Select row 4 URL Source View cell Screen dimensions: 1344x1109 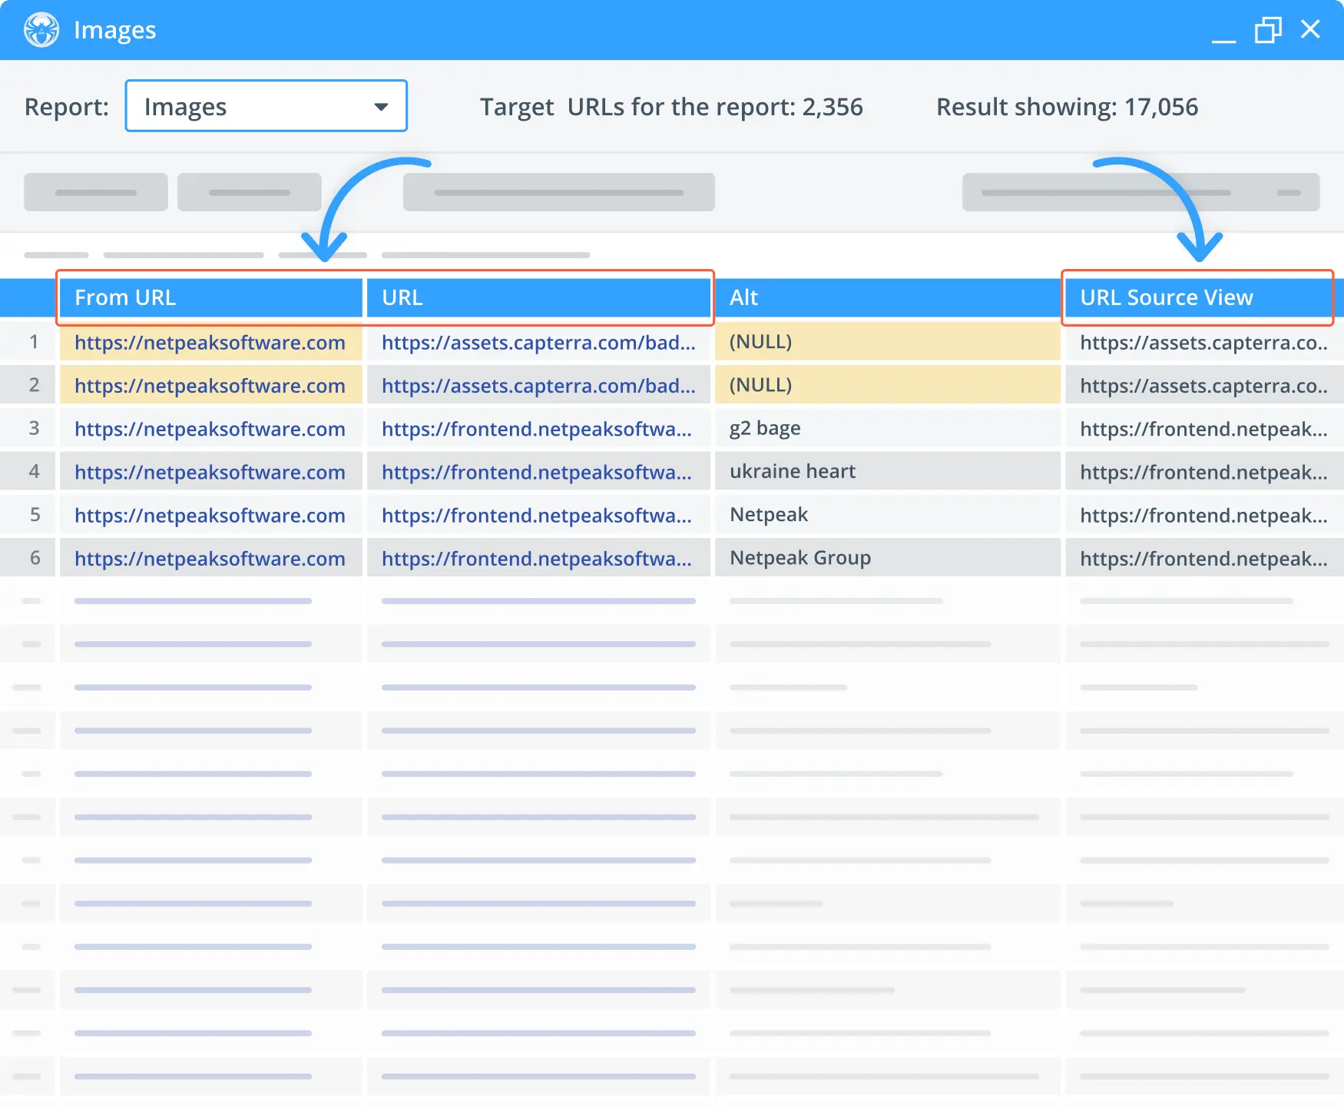(x=1204, y=471)
